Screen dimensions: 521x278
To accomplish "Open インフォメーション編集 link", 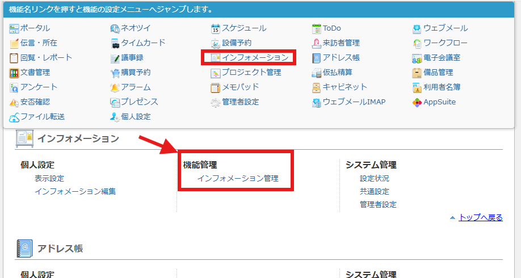I will click(75, 191).
